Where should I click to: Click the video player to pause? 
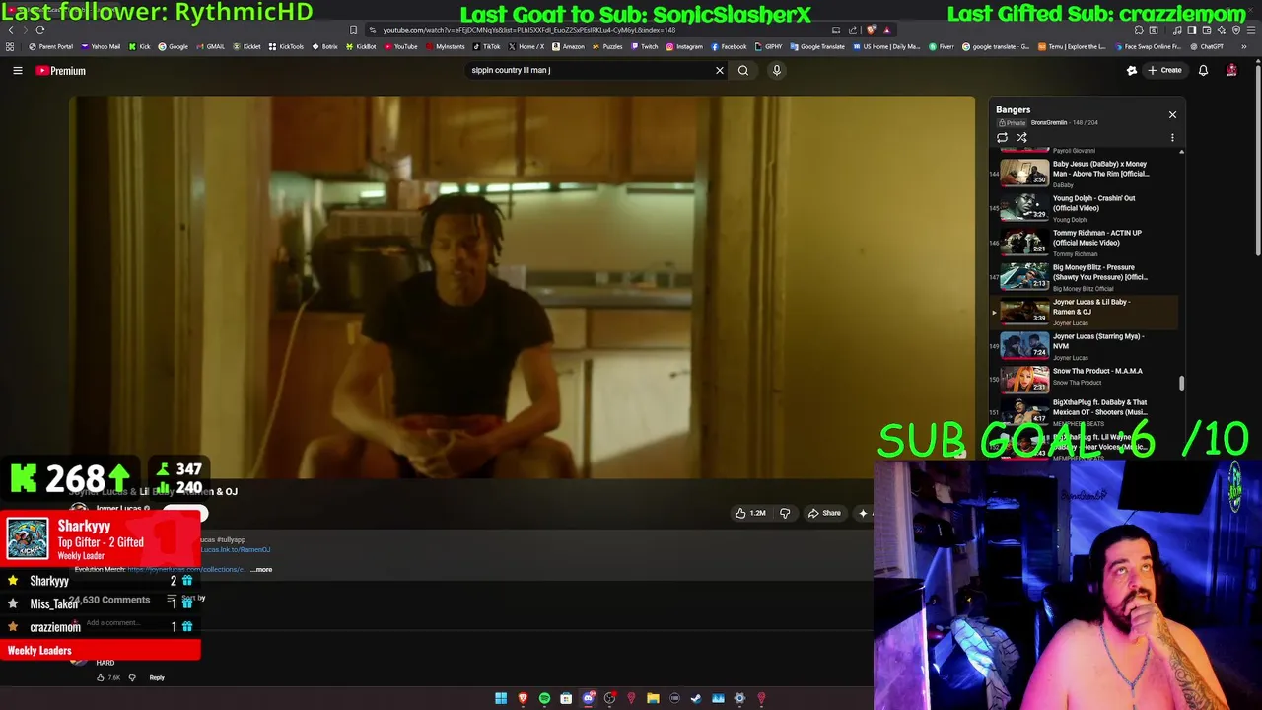(x=522, y=287)
